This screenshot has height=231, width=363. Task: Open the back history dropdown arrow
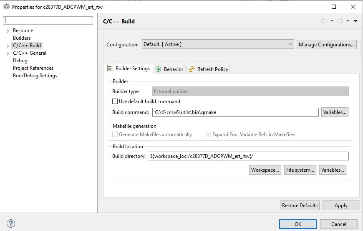pos(332,21)
